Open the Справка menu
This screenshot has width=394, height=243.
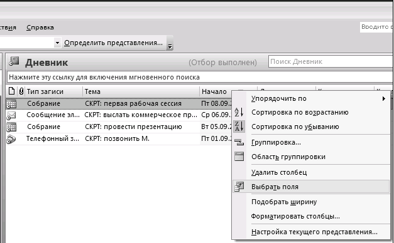pyautogui.click(x=40, y=28)
